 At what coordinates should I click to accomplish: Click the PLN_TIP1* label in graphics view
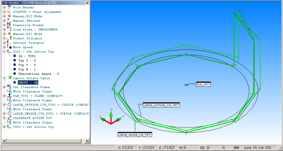click(203, 85)
